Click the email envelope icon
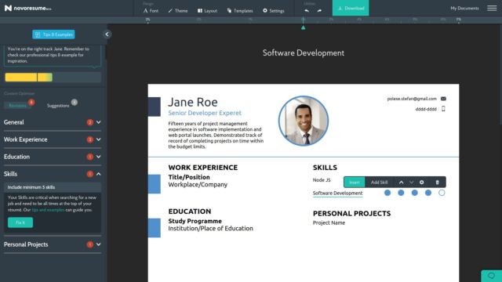The image size is (502, 282). tap(443, 99)
